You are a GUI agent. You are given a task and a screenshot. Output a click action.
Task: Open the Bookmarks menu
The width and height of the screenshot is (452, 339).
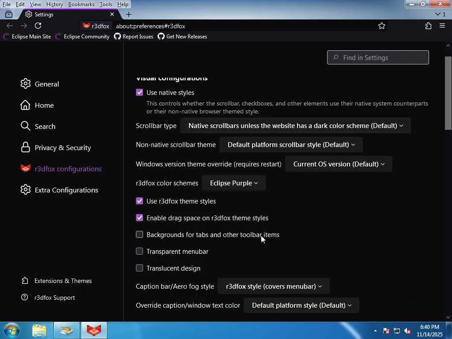tap(81, 4)
